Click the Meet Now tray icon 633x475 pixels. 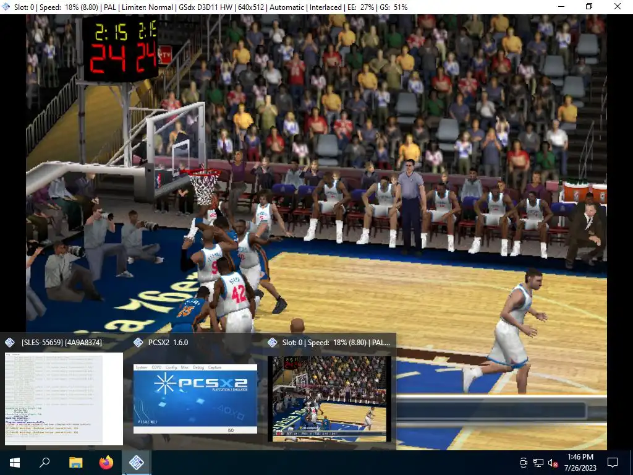pos(523,463)
